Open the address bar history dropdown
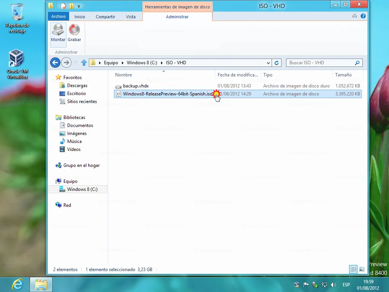The image size is (389, 292). (x=268, y=63)
